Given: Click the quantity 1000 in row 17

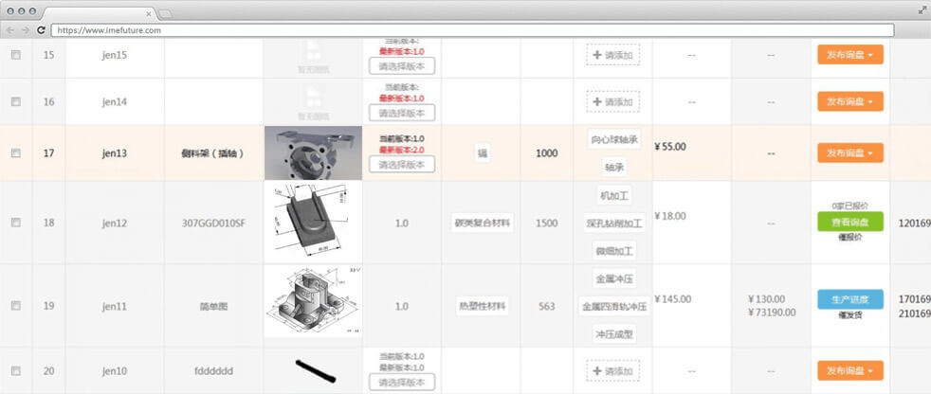Looking at the screenshot, I should [546, 153].
